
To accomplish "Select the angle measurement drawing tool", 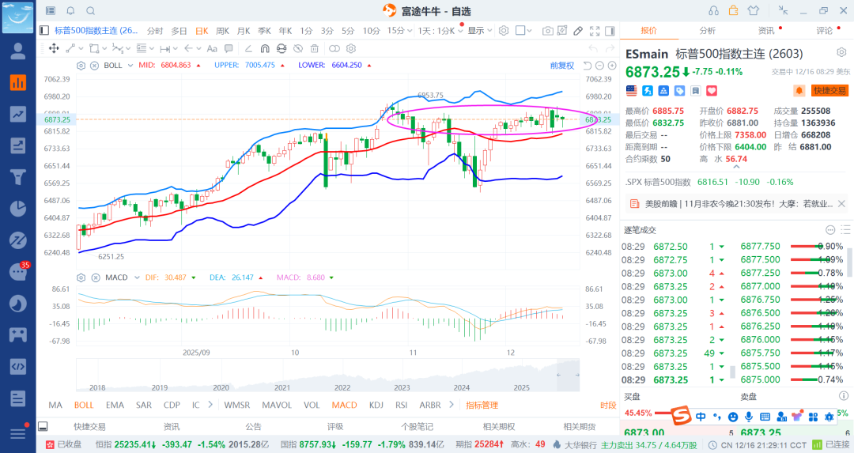I will 248,48.
